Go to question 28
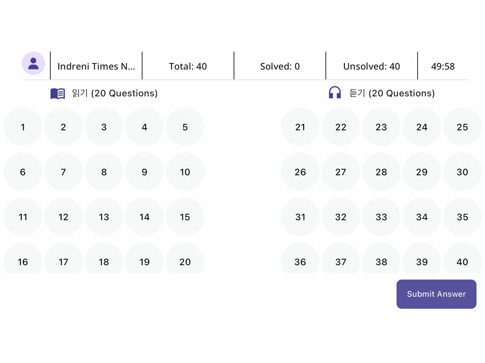 click(x=381, y=172)
